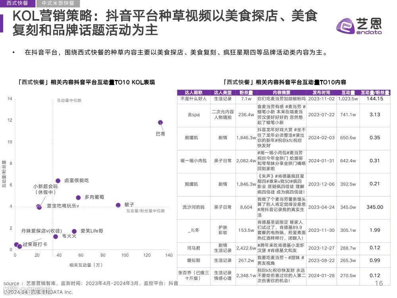Select the _馬冬 name cell
Image resolution: width=397 pixels, height=298 pixels.
coord(193,230)
